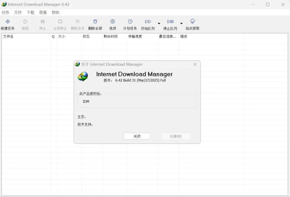Minimize the main IDM window
The image size is (290, 197).
[253, 5]
